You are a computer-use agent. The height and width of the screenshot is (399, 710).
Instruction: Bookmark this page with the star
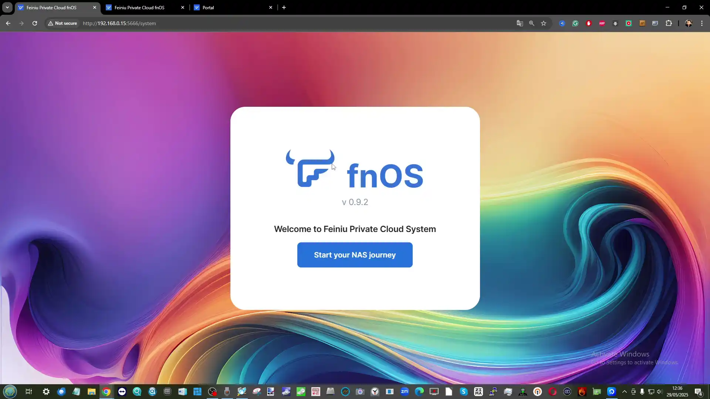coord(544,23)
